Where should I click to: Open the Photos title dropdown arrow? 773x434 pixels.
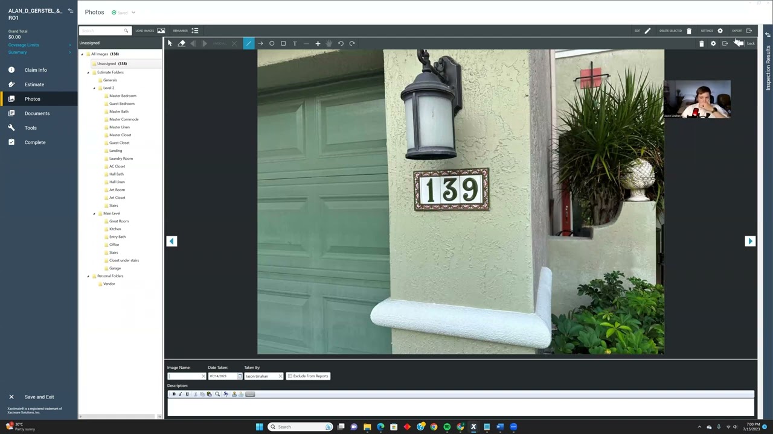[x=133, y=12]
